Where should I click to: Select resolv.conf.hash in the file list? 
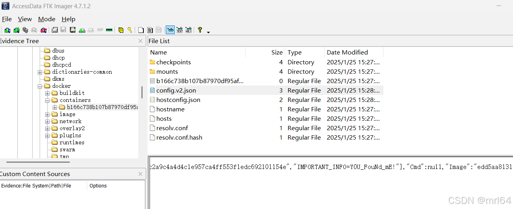pos(266,138)
